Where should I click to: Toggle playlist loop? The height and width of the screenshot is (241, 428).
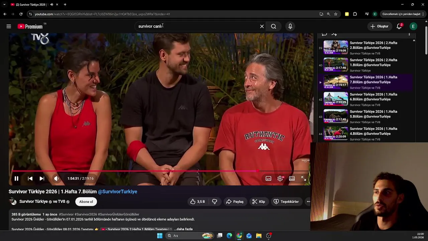[324, 34]
